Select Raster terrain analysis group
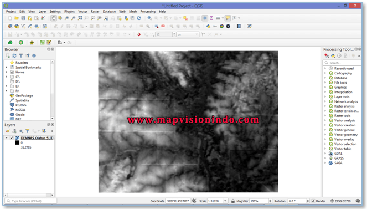Image resolution: width=367 pixels, height=209 pixels. 347,111
